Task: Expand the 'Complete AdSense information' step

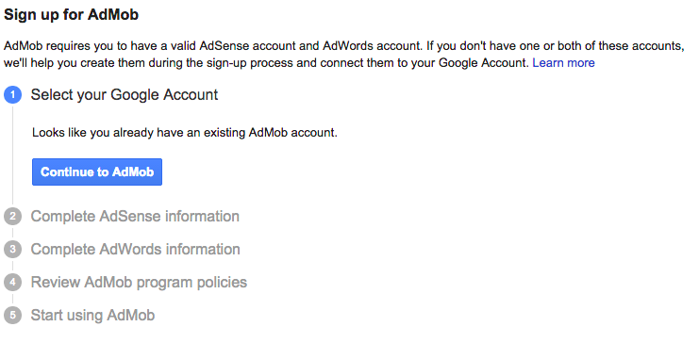Action: (x=135, y=217)
